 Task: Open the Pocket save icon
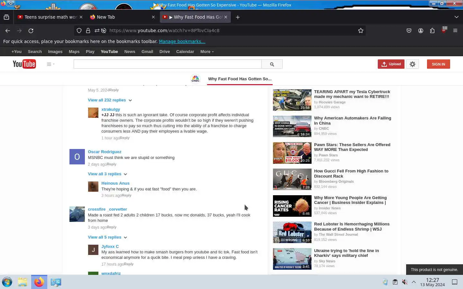pyautogui.click(x=409, y=31)
